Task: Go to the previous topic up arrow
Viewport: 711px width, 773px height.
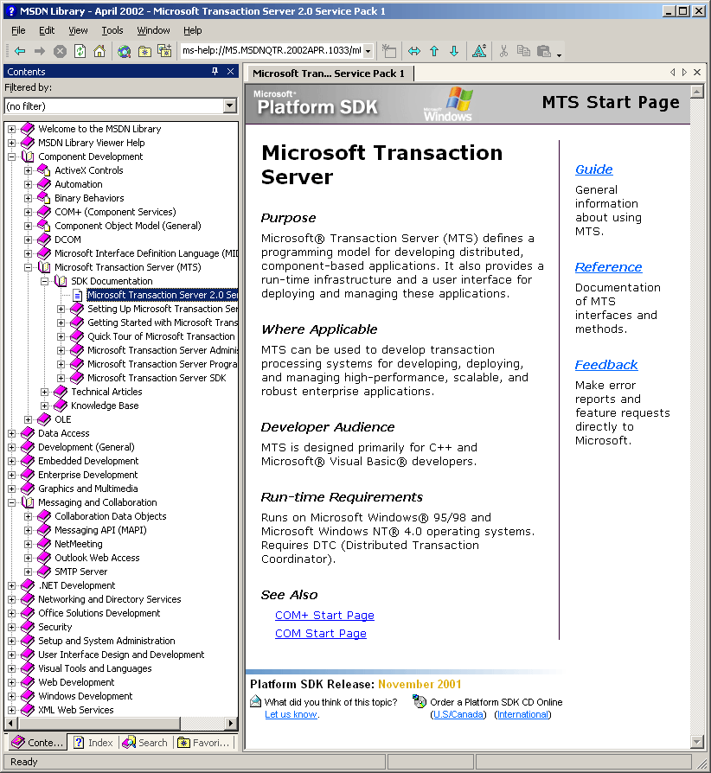Action: (x=434, y=51)
